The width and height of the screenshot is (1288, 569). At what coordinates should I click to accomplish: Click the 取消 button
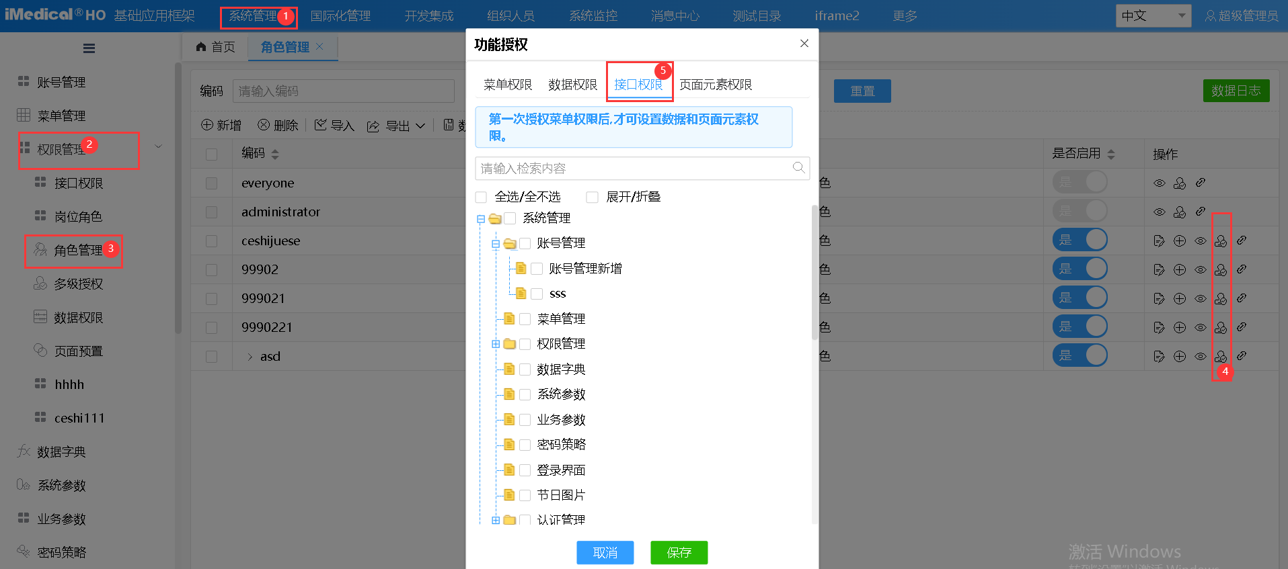coord(605,552)
